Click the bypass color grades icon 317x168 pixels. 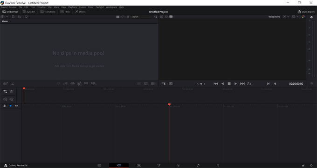[303, 17]
